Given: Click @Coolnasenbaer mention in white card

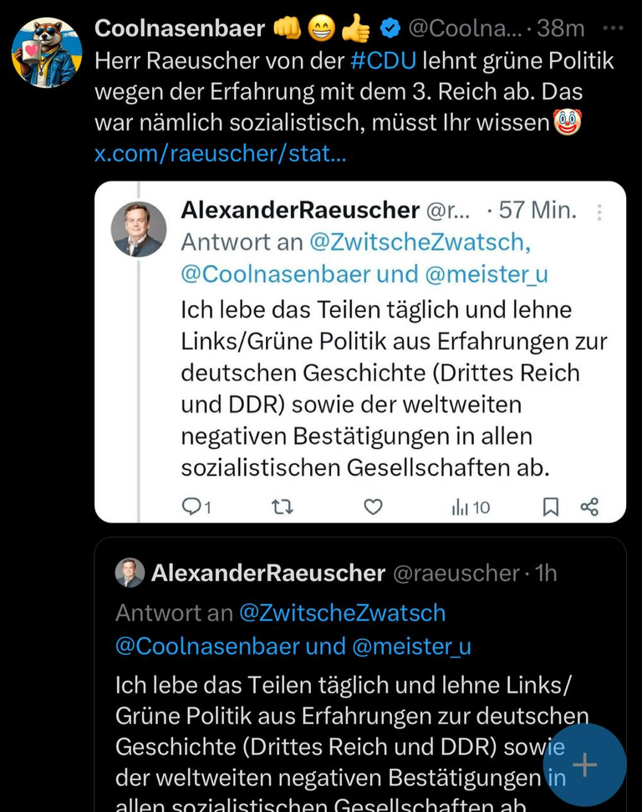Looking at the screenshot, I should [276, 274].
